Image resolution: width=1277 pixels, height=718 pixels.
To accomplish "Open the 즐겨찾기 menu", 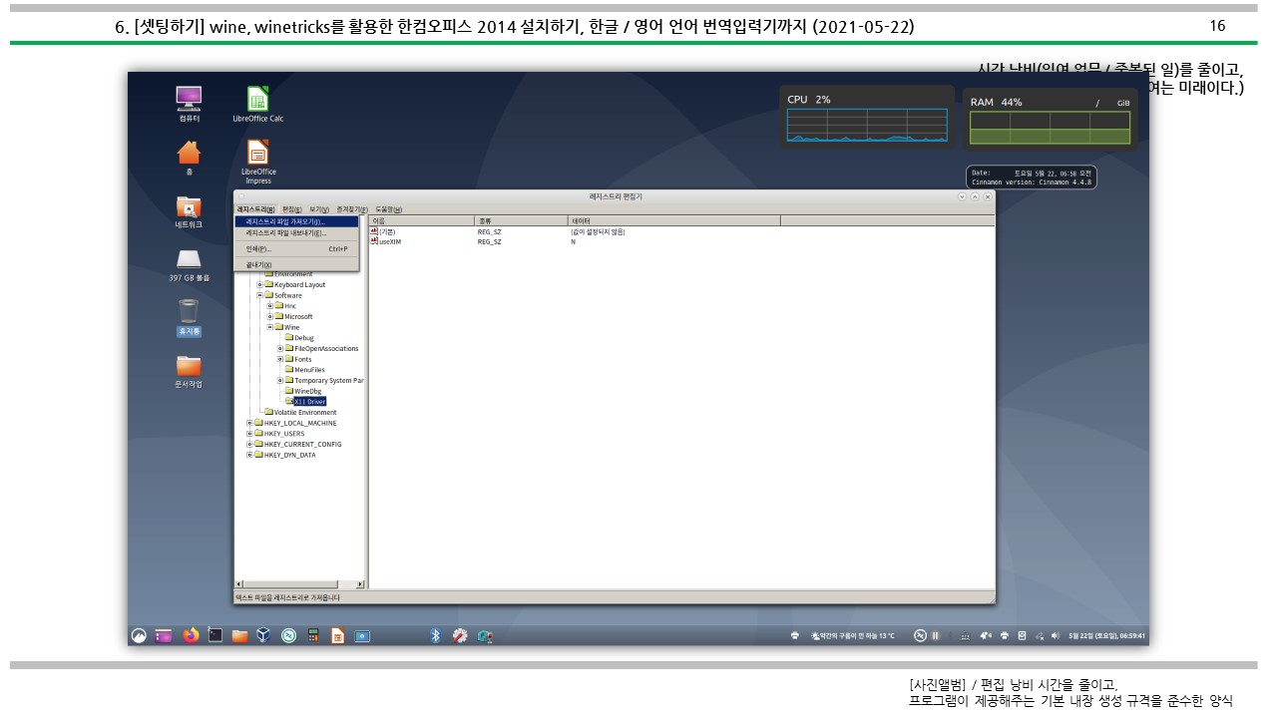I will pos(352,209).
